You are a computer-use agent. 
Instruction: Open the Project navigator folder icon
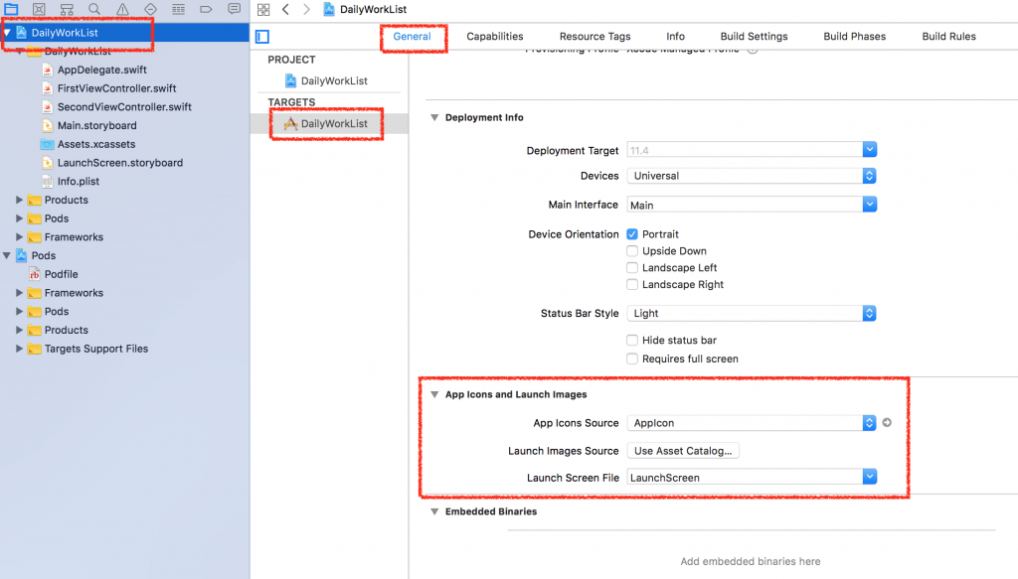(x=11, y=9)
